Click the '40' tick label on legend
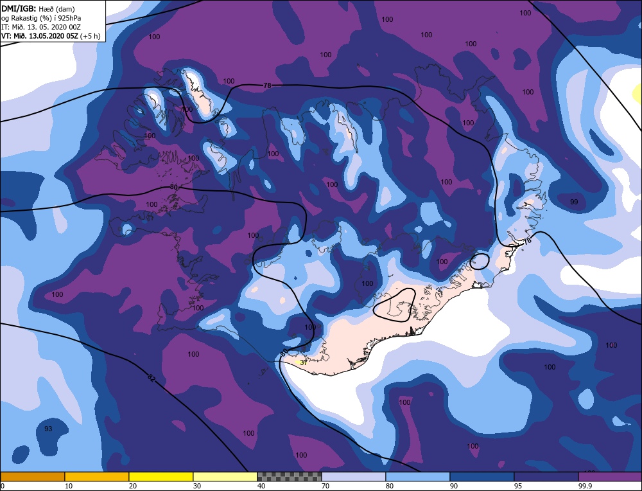Screen dimensions: 642x491 (x=261, y=486)
